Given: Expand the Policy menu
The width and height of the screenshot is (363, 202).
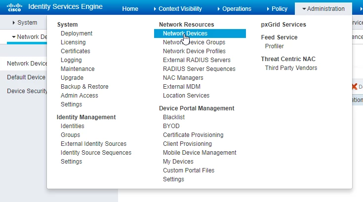Looking at the screenshot, I should [x=277, y=9].
